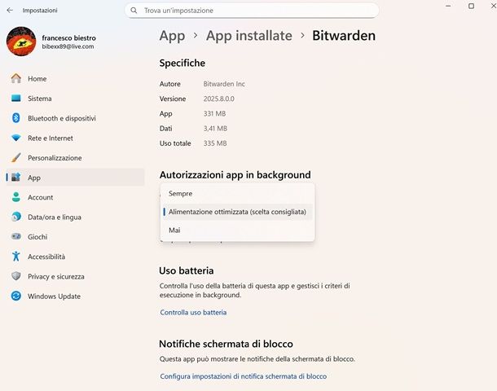Select the Sempre option
497x391 pixels.
coord(181,194)
